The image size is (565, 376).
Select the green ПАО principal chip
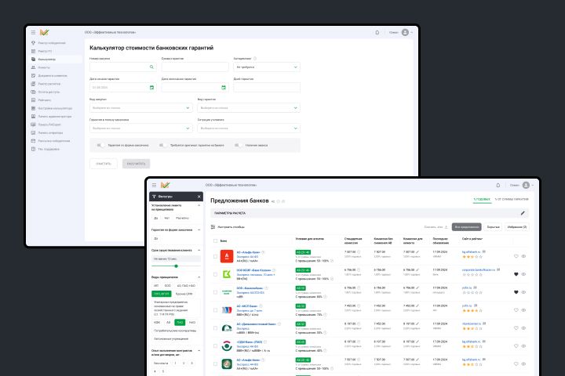pos(180,323)
